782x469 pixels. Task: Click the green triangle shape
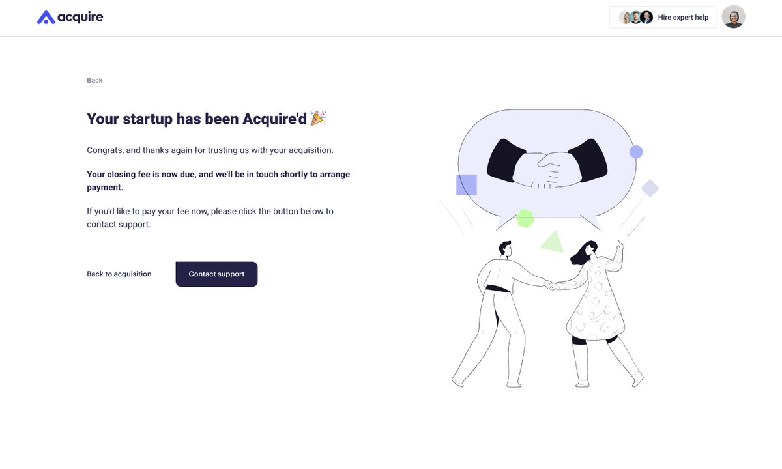[x=553, y=242]
